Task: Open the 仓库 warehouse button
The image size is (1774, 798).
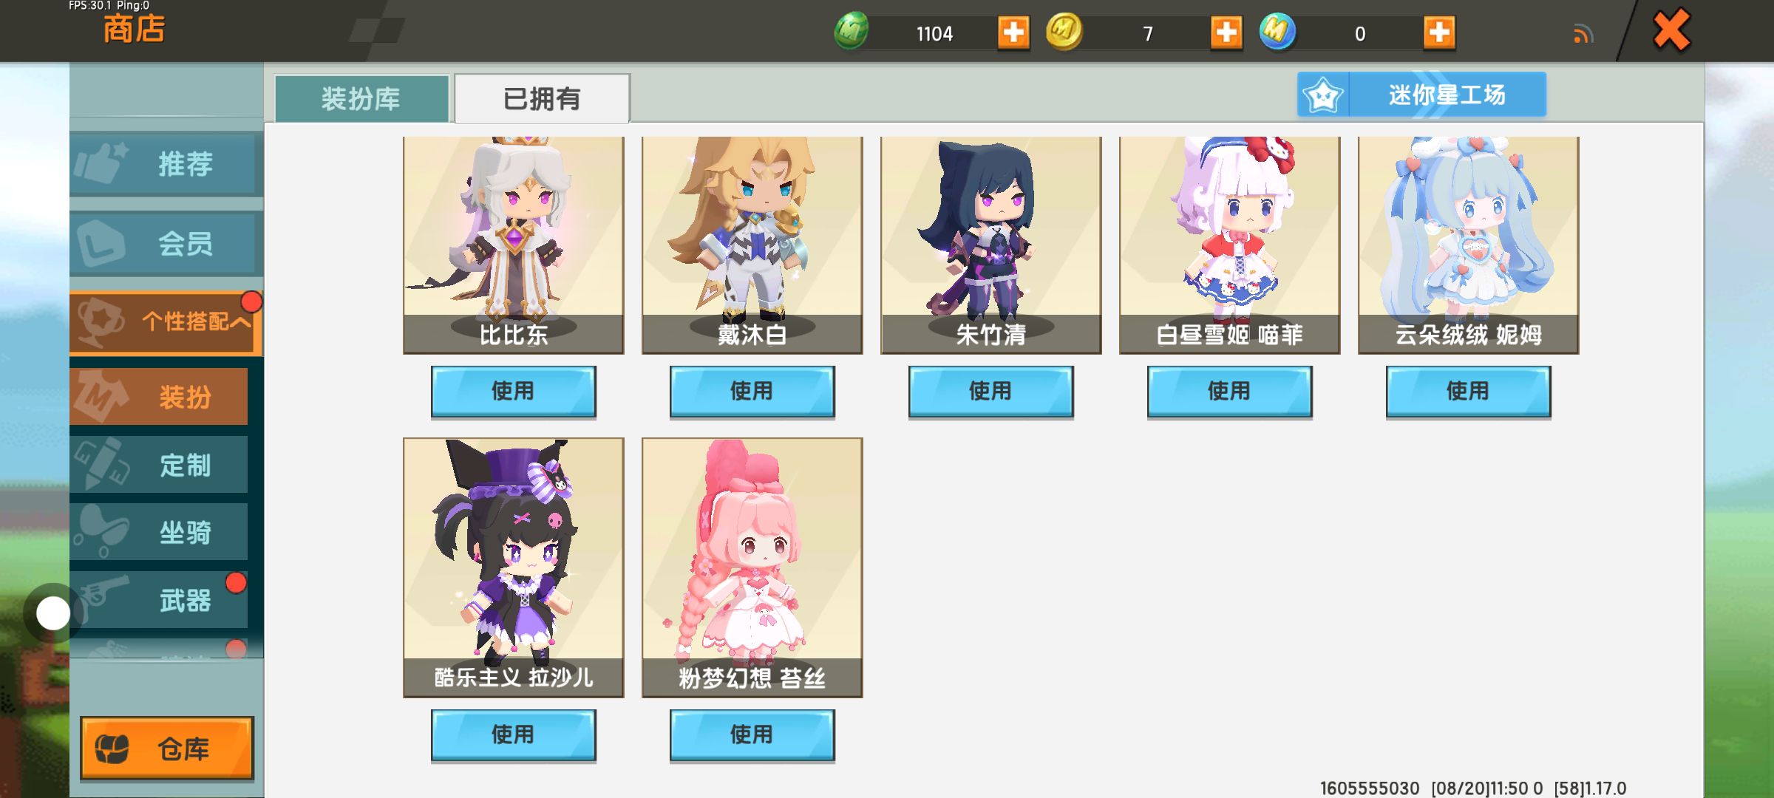Action: pyautogui.click(x=167, y=748)
